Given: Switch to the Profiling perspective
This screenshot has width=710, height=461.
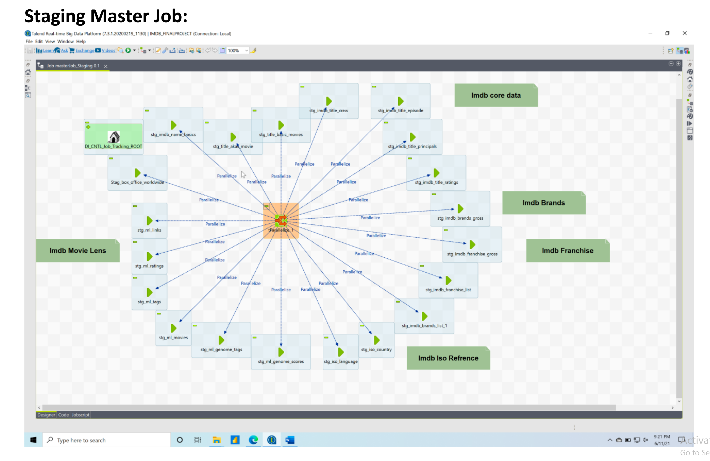Looking at the screenshot, I should tap(687, 51).
